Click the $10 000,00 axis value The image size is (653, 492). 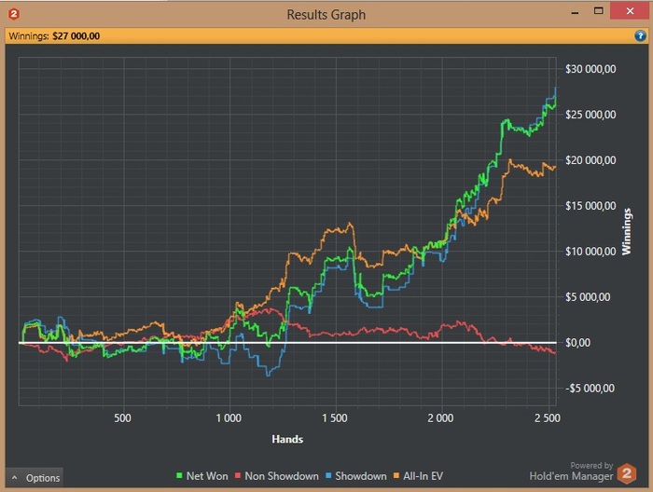(x=590, y=252)
